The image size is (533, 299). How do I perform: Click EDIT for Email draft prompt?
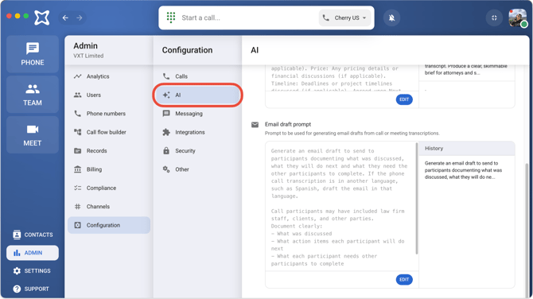click(404, 280)
